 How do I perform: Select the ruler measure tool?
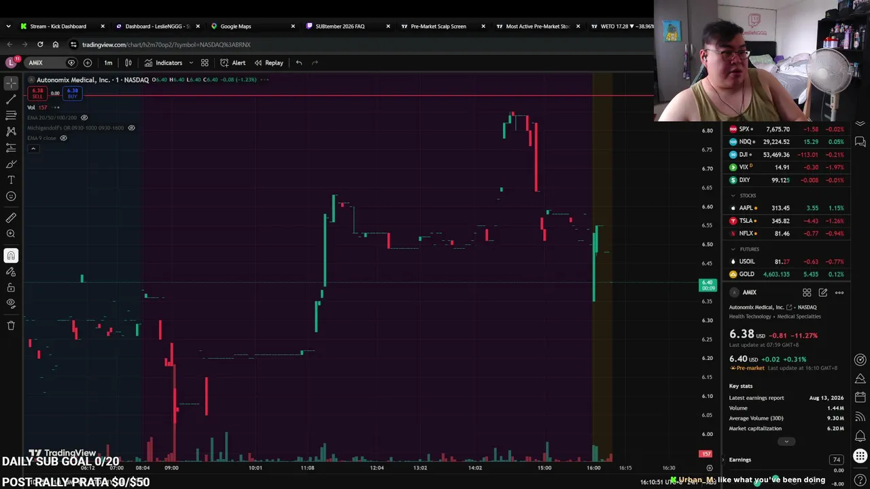[11, 218]
